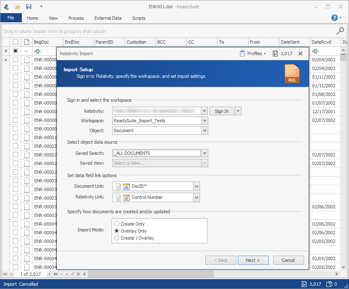Select Overlay Only import mode

(116, 231)
